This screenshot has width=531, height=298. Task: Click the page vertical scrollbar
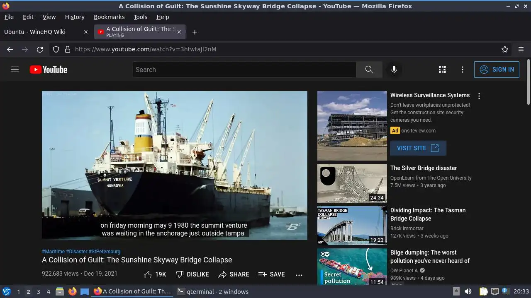pyautogui.click(x=528, y=82)
